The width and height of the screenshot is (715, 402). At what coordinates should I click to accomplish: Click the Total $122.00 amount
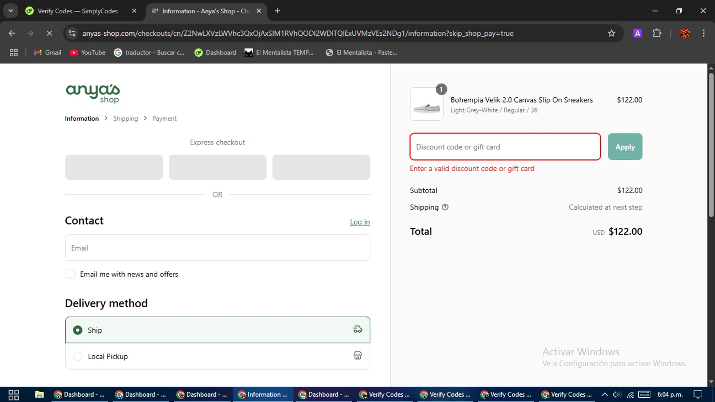pos(625,232)
